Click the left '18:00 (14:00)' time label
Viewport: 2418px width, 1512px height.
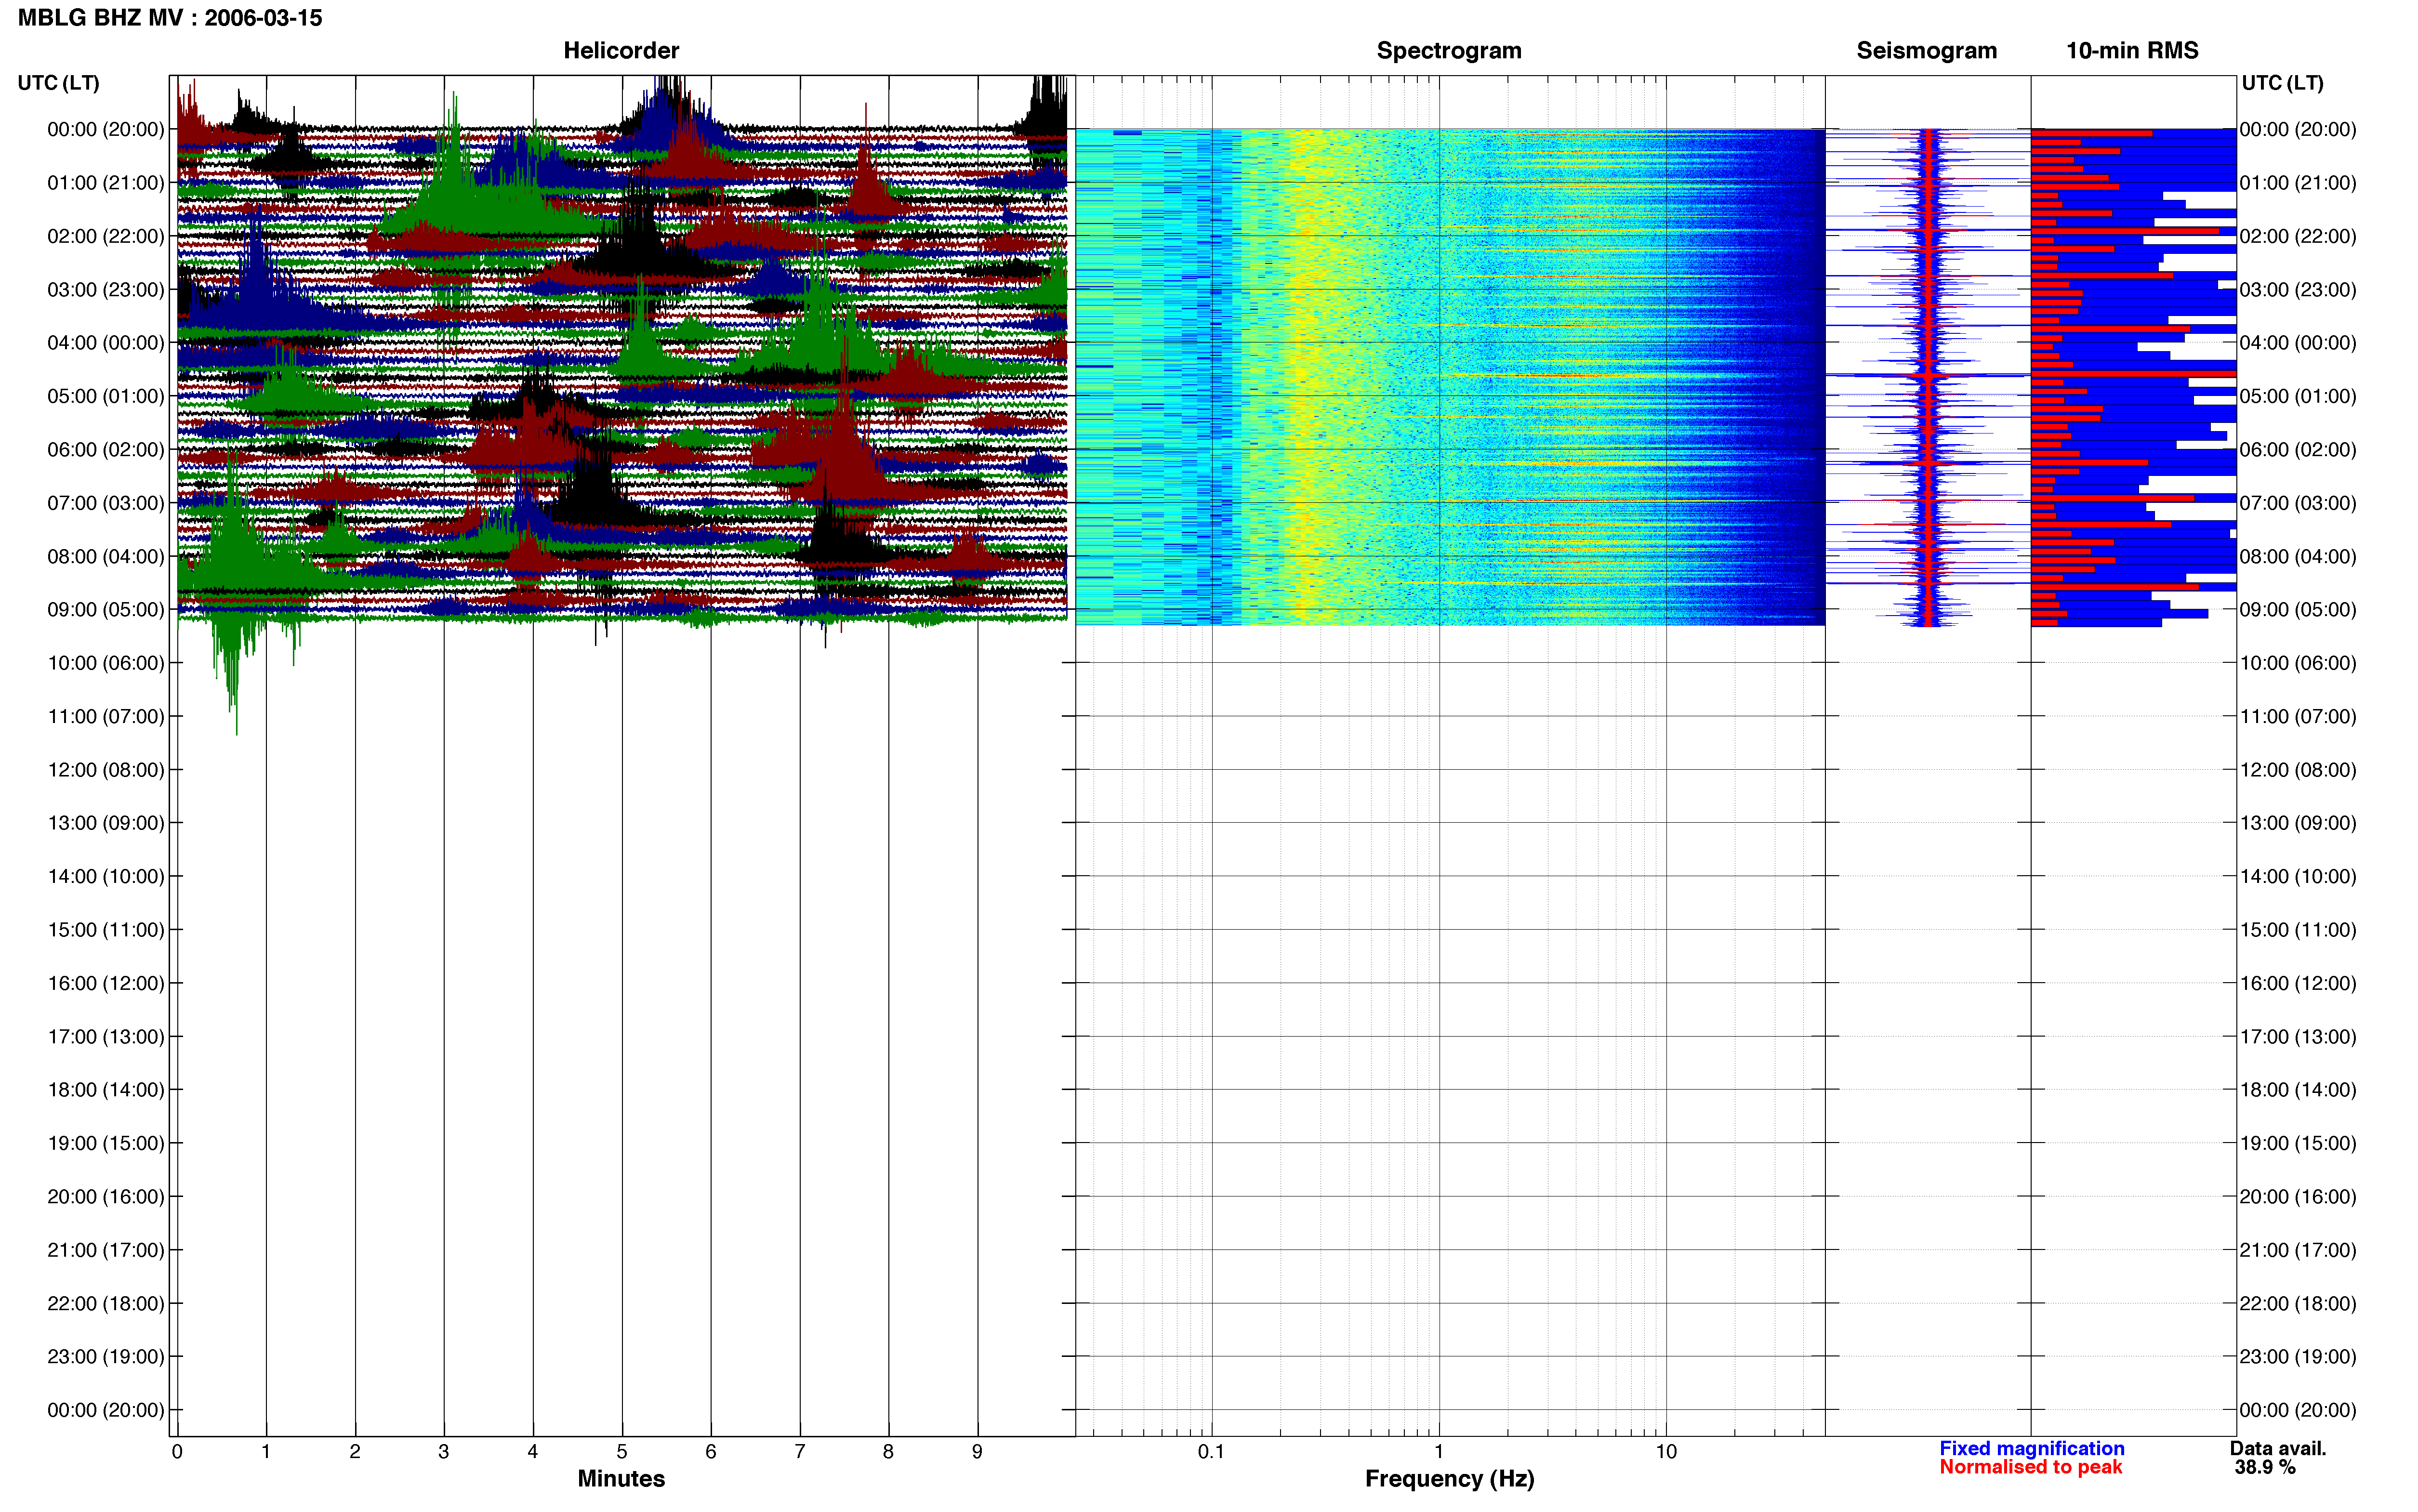click(106, 1090)
